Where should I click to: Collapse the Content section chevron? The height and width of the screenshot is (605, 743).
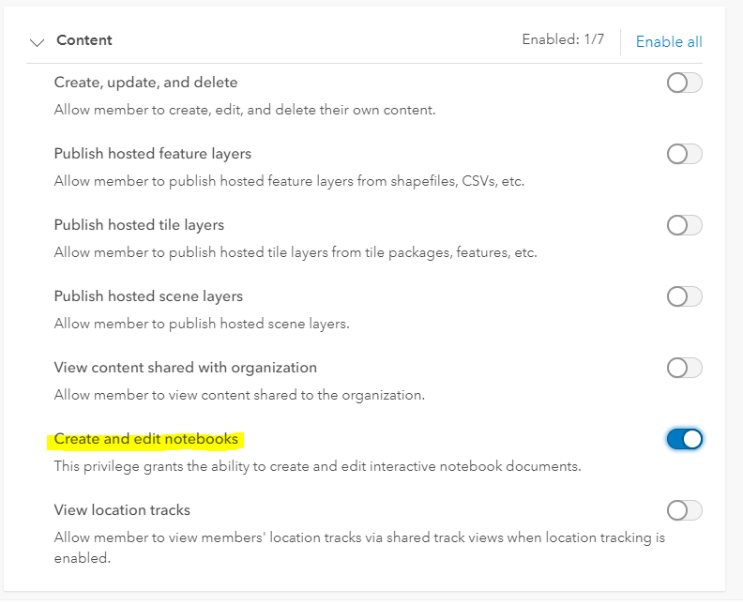(x=37, y=42)
